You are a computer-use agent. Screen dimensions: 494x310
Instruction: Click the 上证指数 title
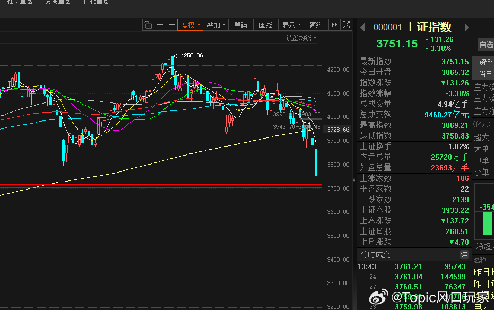[x=429, y=27]
